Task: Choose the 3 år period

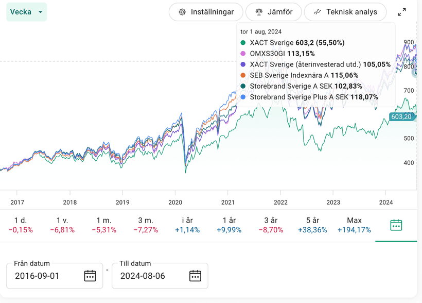Action: click(271, 225)
